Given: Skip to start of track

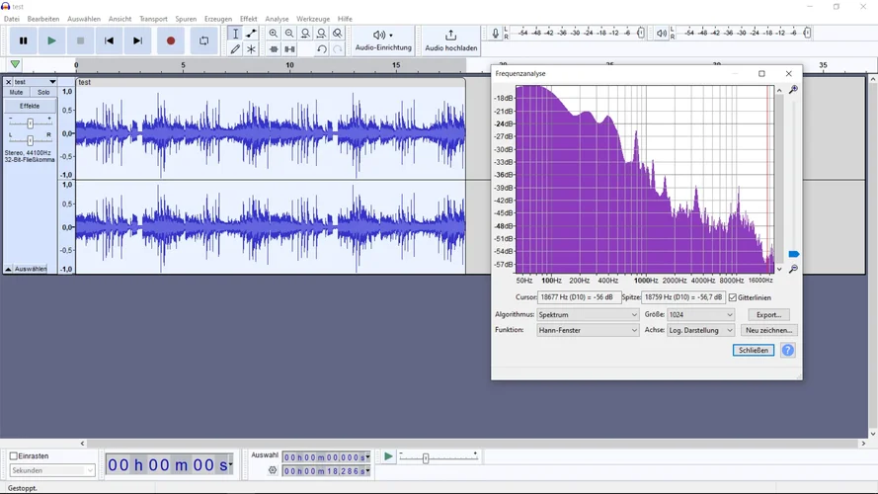Looking at the screenshot, I should (109, 41).
